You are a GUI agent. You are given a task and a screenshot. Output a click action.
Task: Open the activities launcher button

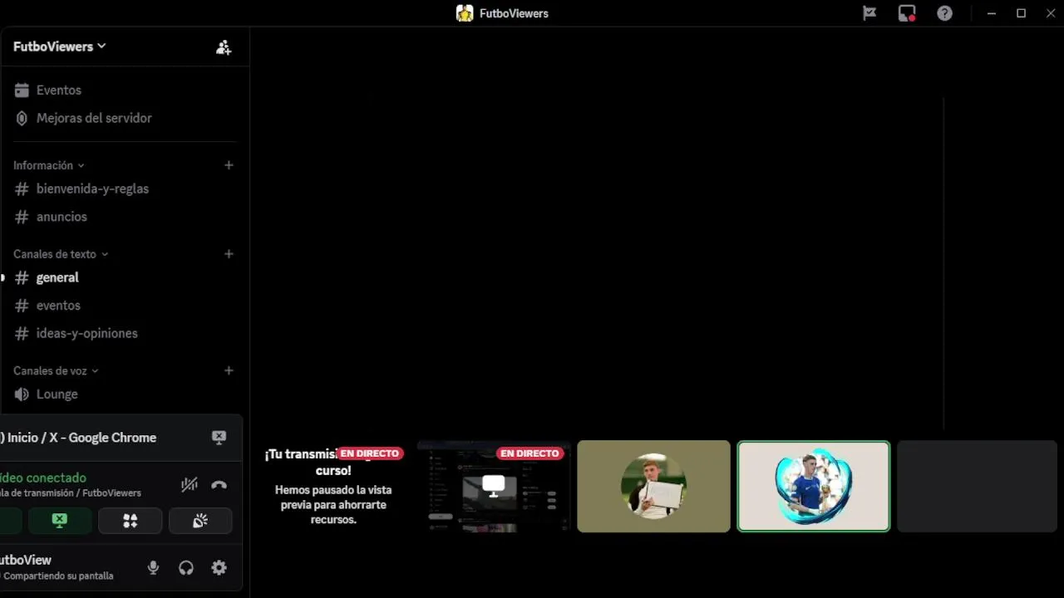(x=130, y=521)
